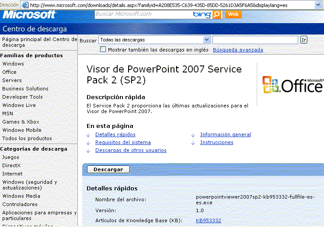Select Juegos download category
Viewport: 324px width, 227px height.
click(x=10, y=157)
